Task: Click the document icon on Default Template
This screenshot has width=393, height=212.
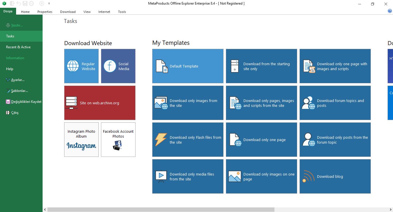Action: [162, 66]
